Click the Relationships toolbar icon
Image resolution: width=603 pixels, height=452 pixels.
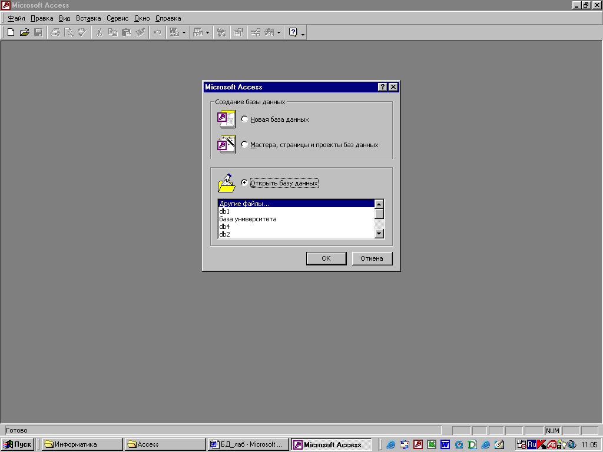pos(256,33)
